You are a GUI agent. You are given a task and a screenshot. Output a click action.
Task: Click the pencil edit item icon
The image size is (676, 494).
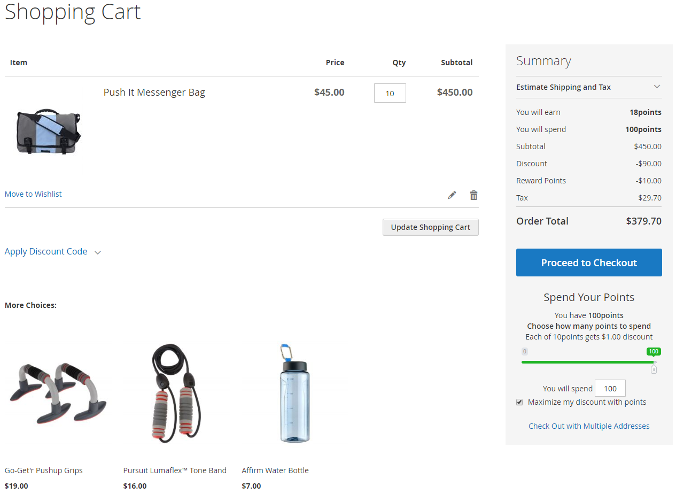click(452, 195)
